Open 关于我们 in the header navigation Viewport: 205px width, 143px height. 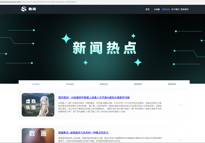175,9
